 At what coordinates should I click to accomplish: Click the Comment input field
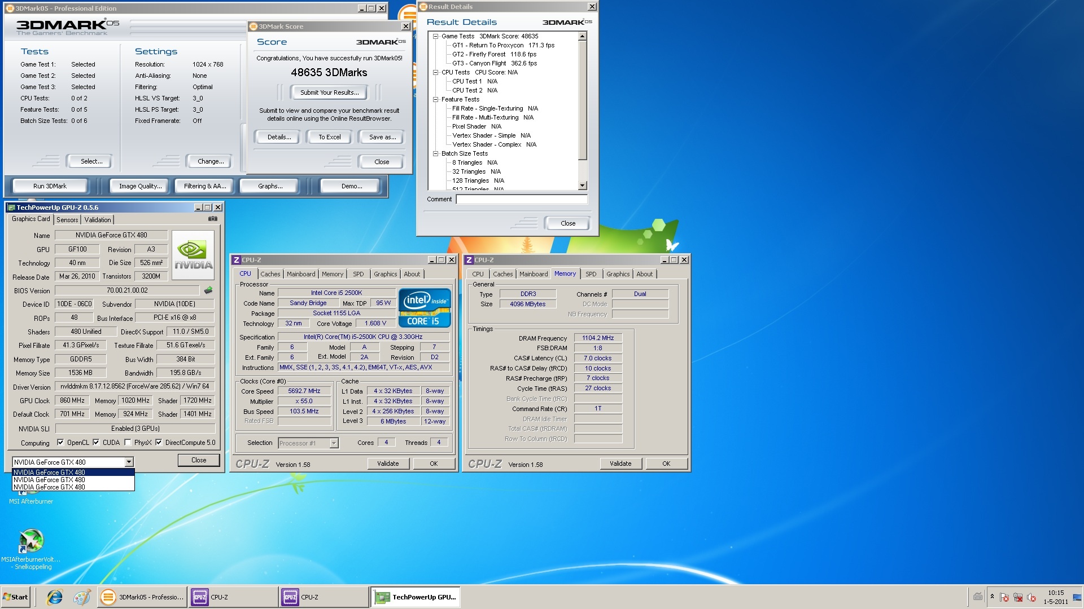coord(521,199)
